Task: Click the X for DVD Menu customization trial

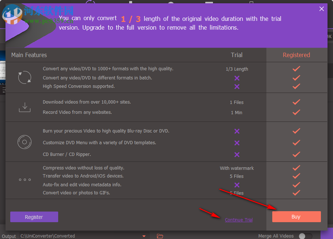Action: click(x=237, y=143)
